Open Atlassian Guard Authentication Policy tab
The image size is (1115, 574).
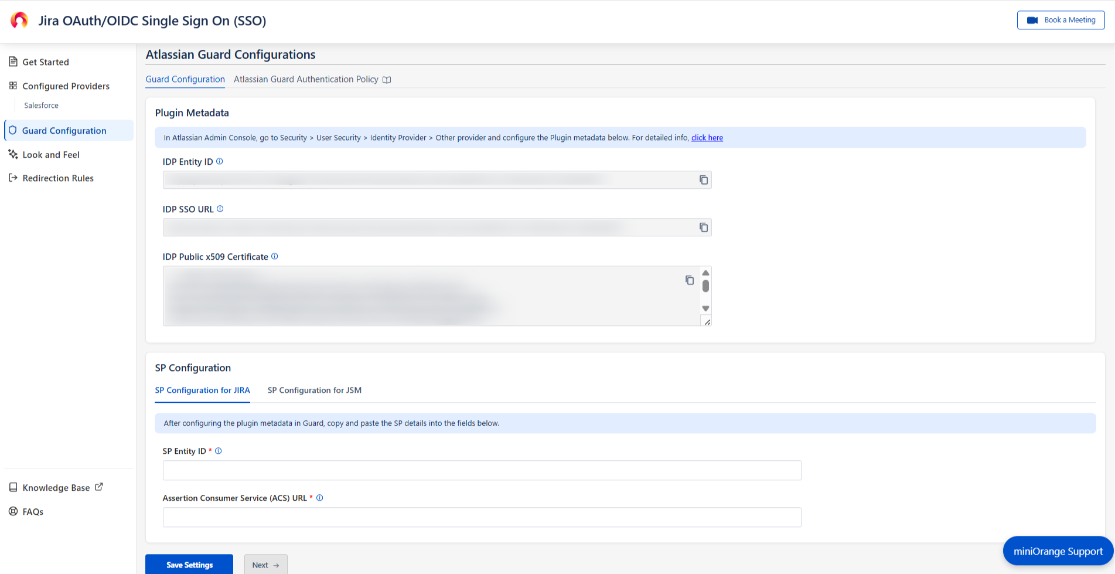(306, 79)
